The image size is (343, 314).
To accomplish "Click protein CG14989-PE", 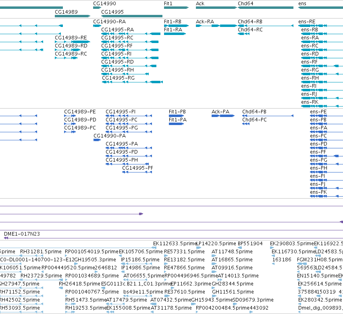I will point(70,116).
